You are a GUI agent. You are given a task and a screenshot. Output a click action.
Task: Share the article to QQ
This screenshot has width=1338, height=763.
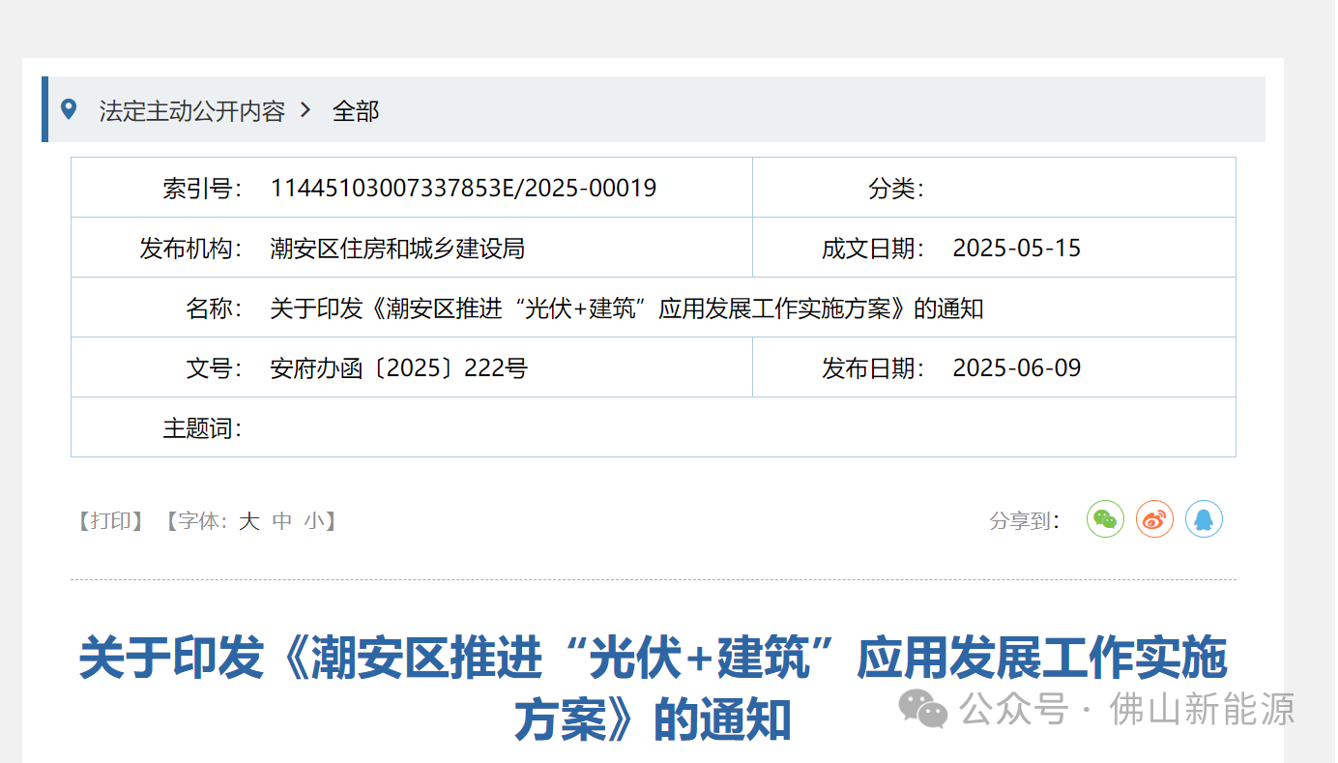[x=1204, y=520]
